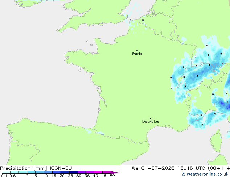Pick the 30–35 mm purple legend swatch
The height and width of the screenshot is (177, 230).
pos(81,172)
